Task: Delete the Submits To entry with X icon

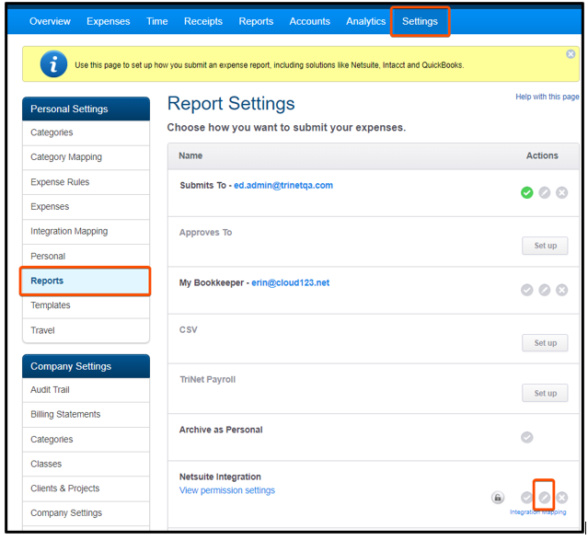Action: [561, 193]
